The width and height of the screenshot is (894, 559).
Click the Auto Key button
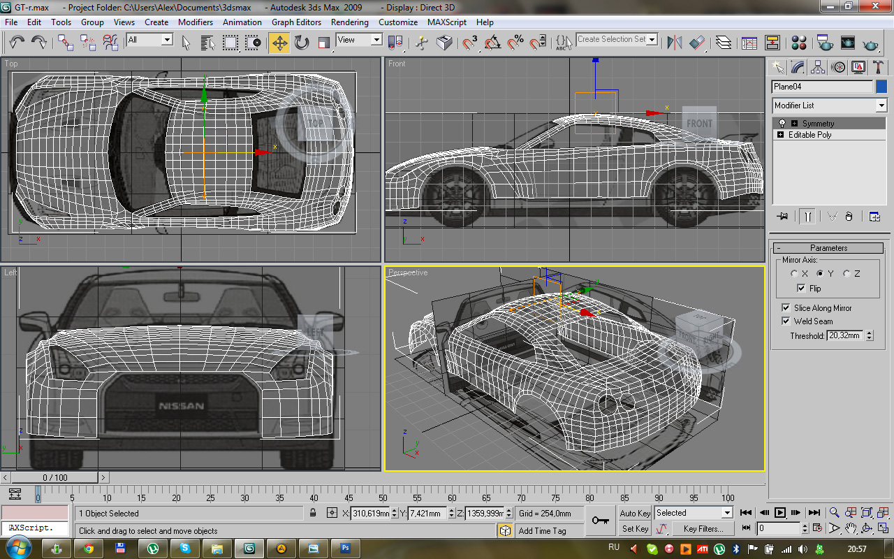(x=635, y=514)
